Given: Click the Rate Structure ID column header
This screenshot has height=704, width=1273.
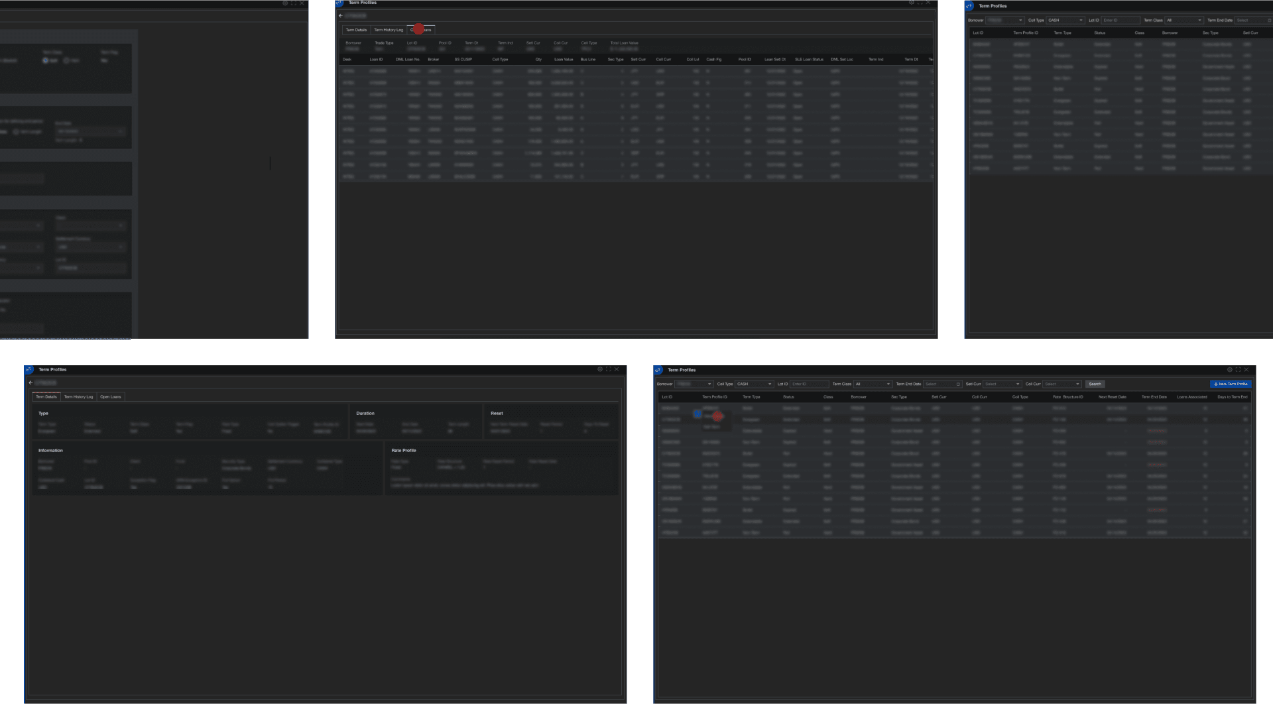Looking at the screenshot, I should point(1067,397).
